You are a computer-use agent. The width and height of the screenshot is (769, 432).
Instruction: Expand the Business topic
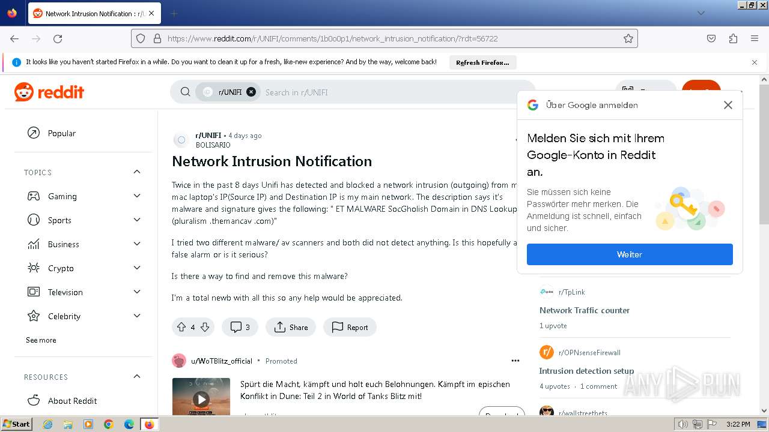pyautogui.click(x=137, y=244)
